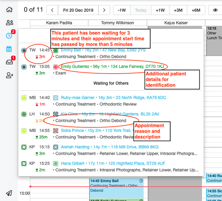Go to the Home dashboard icon
Image resolution: width=222 pixels, height=201 pixels.
[9, 10]
